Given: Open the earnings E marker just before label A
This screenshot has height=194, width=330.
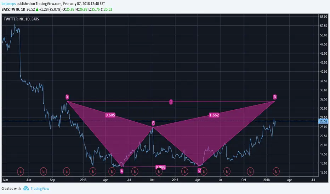Looking at the screenshot, I should (x=112, y=171).
